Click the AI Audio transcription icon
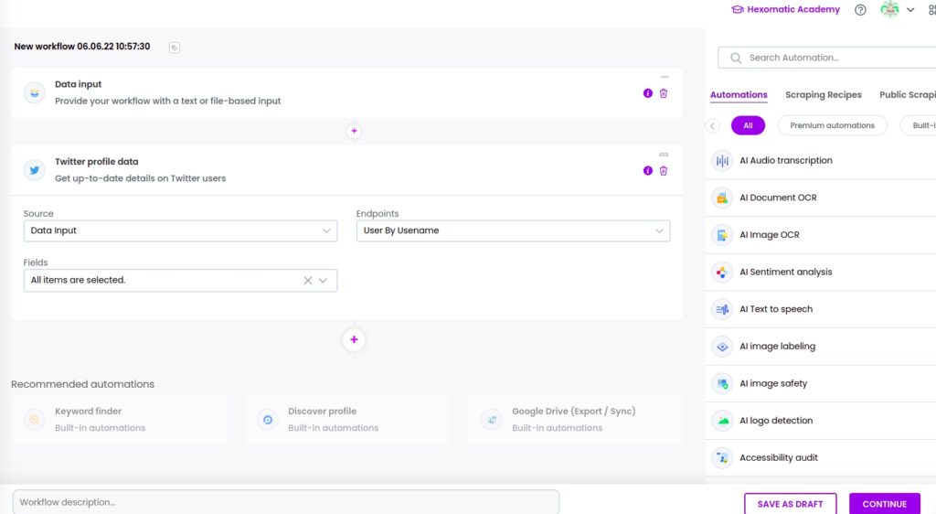Viewport: 936px width, 514px height. [x=722, y=161]
